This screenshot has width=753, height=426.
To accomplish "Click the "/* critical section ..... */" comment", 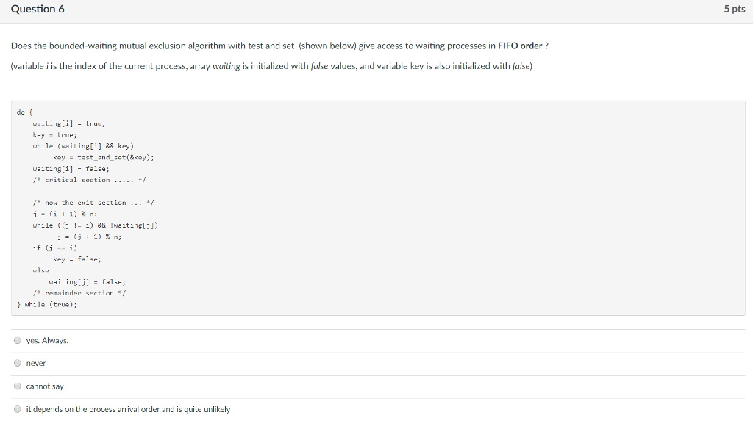I will (x=89, y=180).
